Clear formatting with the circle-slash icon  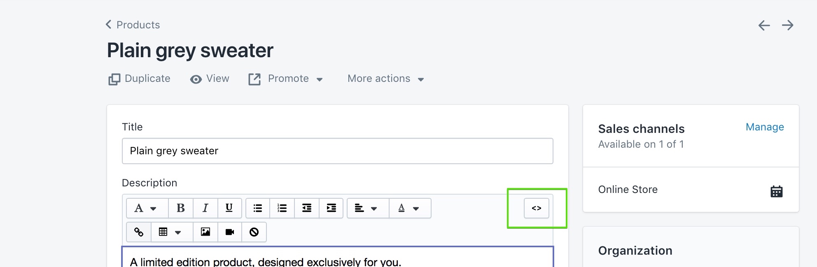[x=254, y=232]
